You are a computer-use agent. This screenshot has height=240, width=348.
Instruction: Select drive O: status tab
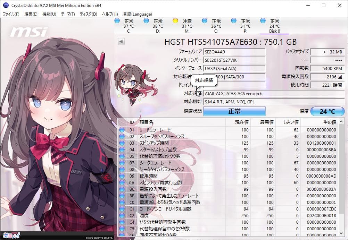[216, 26]
